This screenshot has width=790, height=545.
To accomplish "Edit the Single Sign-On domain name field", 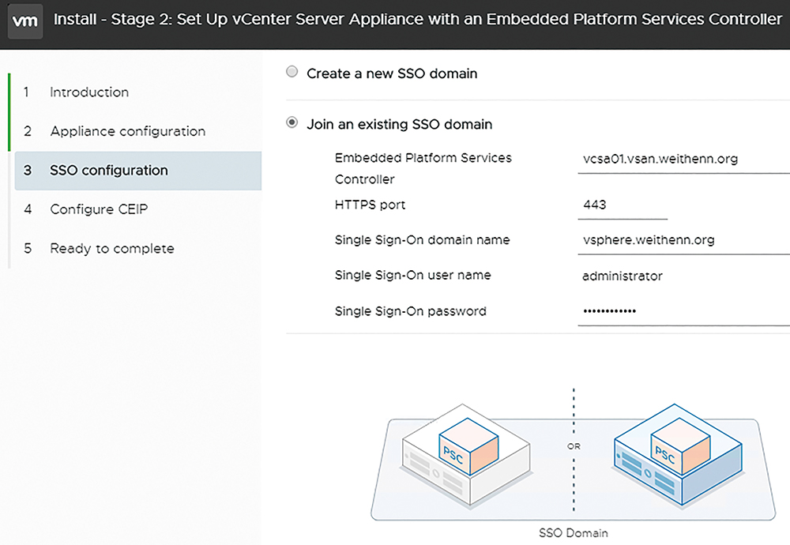I will click(683, 241).
